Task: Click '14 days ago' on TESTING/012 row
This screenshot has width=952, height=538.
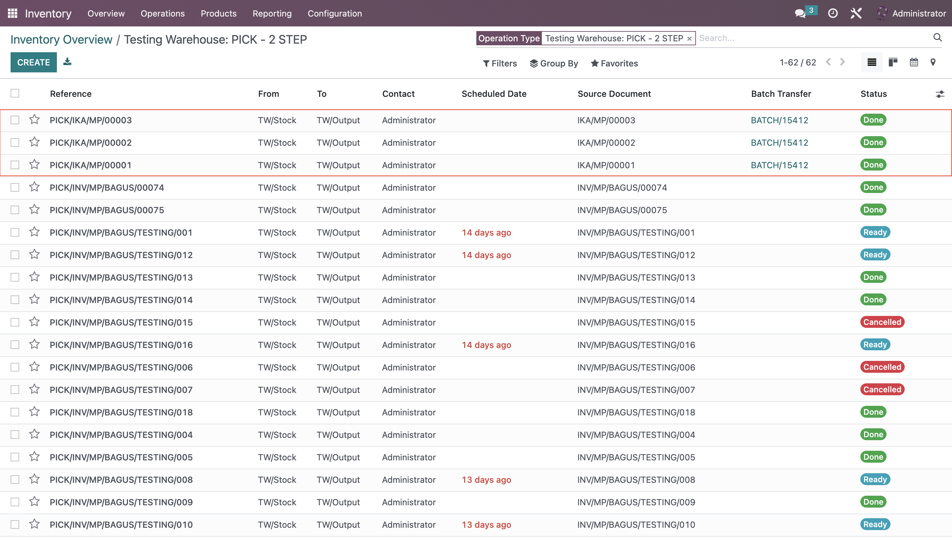Action: click(486, 255)
